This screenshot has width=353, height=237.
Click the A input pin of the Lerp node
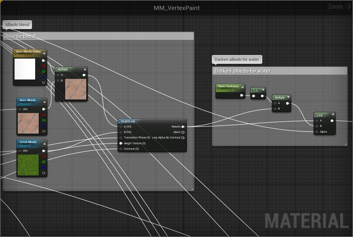click(x=317, y=121)
